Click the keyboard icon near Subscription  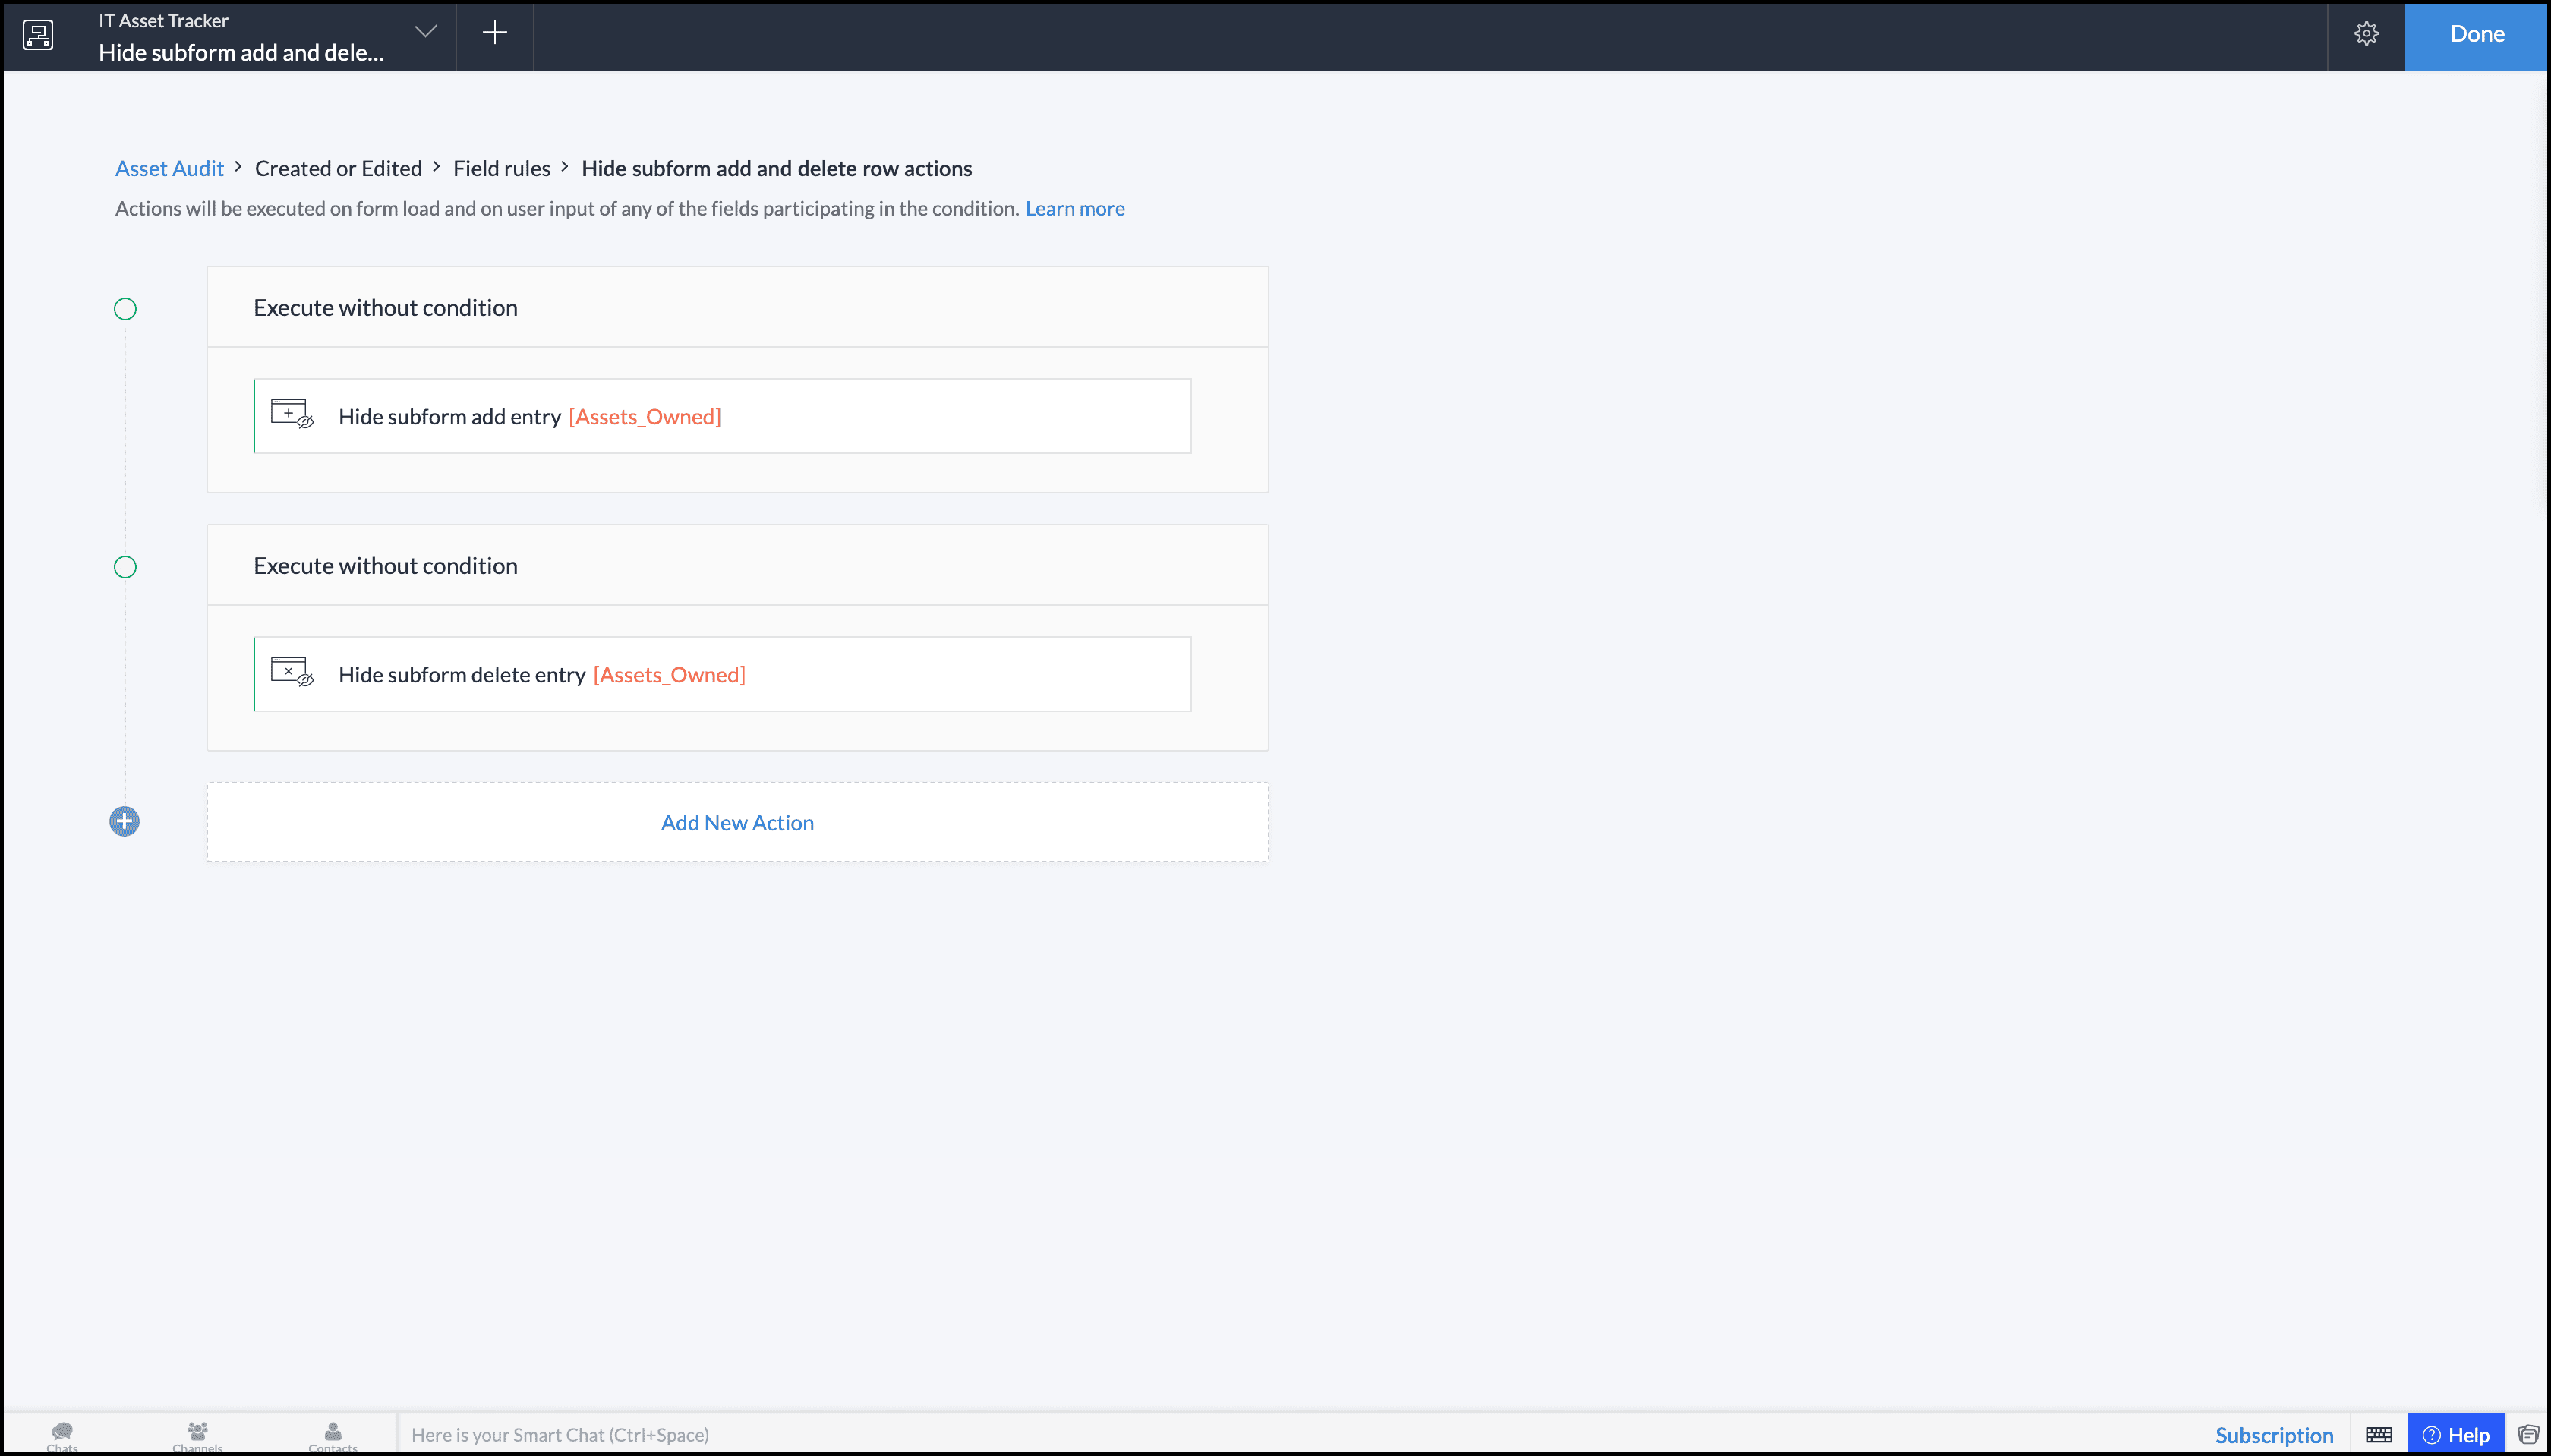(x=2379, y=1435)
